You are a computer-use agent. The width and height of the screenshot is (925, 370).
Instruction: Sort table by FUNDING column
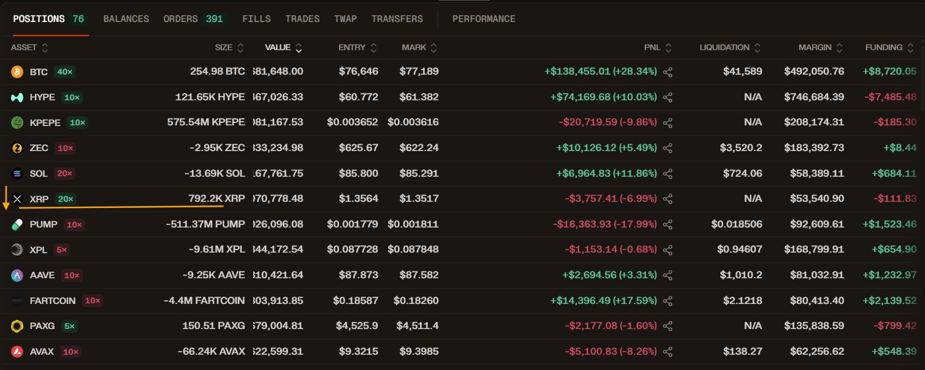click(x=889, y=48)
